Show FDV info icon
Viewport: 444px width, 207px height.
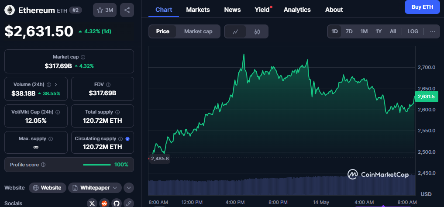pyautogui.click(x=108, y=84)
